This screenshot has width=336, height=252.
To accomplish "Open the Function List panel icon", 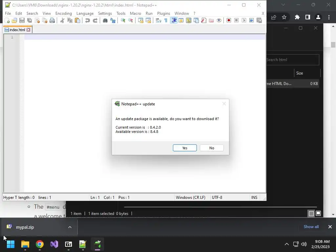I will pyautogui.click(x=204, y=20).
